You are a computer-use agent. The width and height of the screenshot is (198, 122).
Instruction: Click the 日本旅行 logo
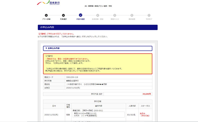[48, 3]
